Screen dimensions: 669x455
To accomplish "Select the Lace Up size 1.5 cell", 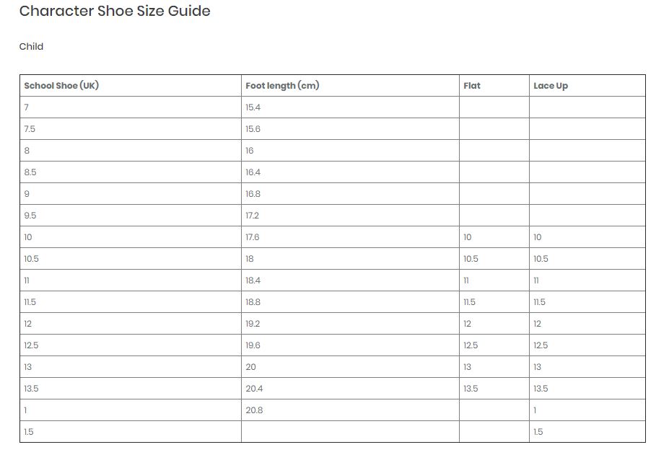I will pos(587,431).
